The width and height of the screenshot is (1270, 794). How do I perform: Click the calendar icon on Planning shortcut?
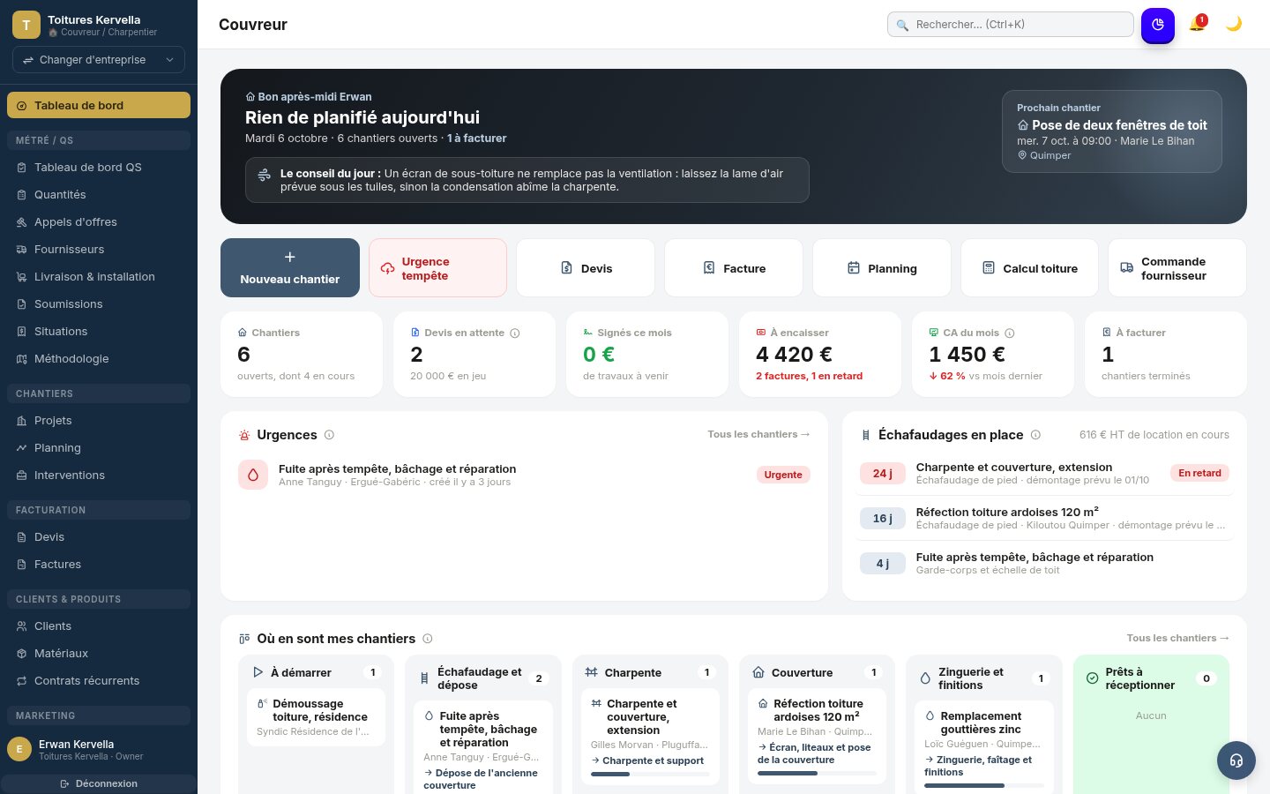coord(854,268)
